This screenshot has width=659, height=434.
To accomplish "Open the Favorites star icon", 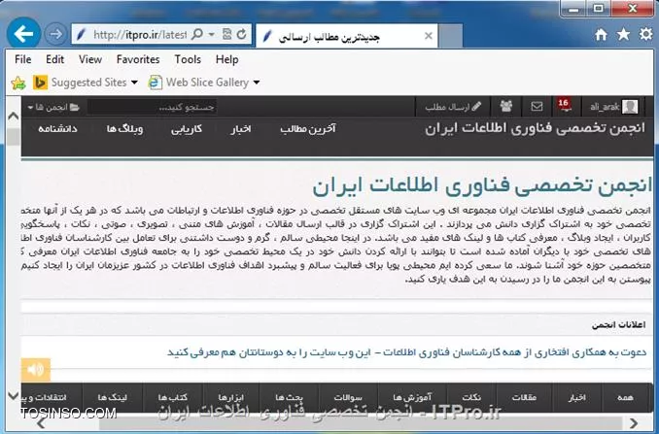I will click(x=623, y=34).
